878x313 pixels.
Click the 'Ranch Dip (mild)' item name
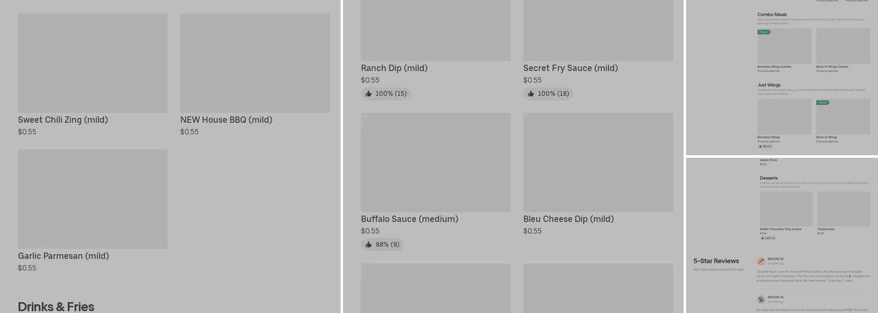[394, 68]
